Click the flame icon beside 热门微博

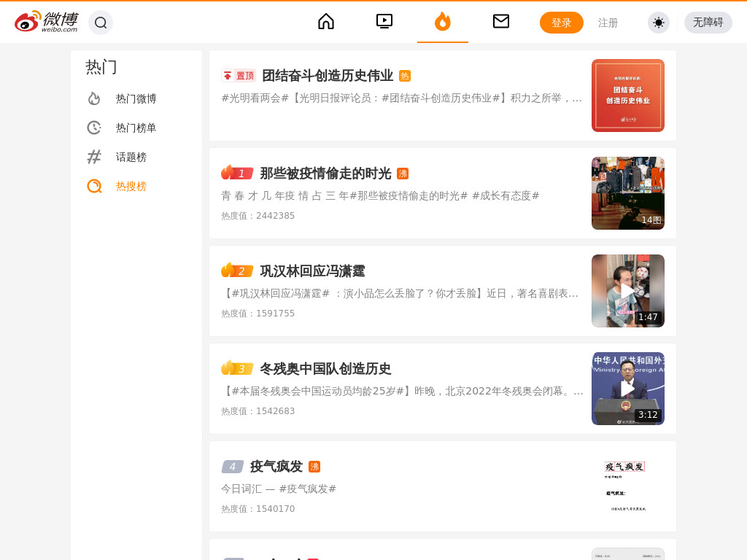94,98
